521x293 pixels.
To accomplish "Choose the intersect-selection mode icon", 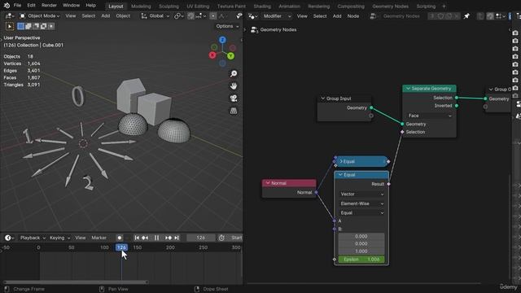I will pyautogui.click(x=51, y=26).
